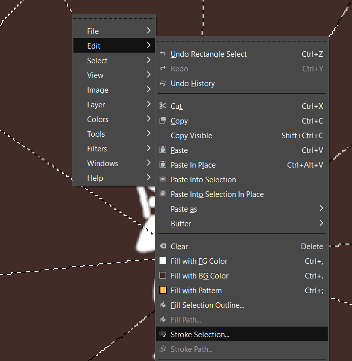
Task: Open the Filters submenu arrow
Action: click(149, 148)
